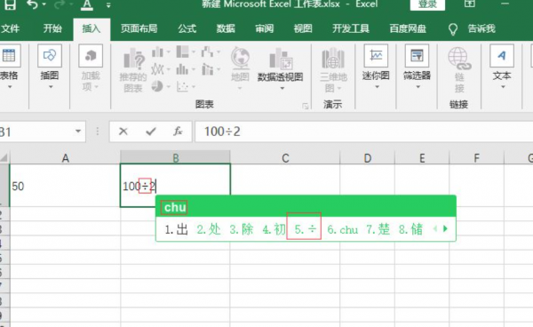
Task: Insert a statistic chart icon
Action: pos(183,69)
